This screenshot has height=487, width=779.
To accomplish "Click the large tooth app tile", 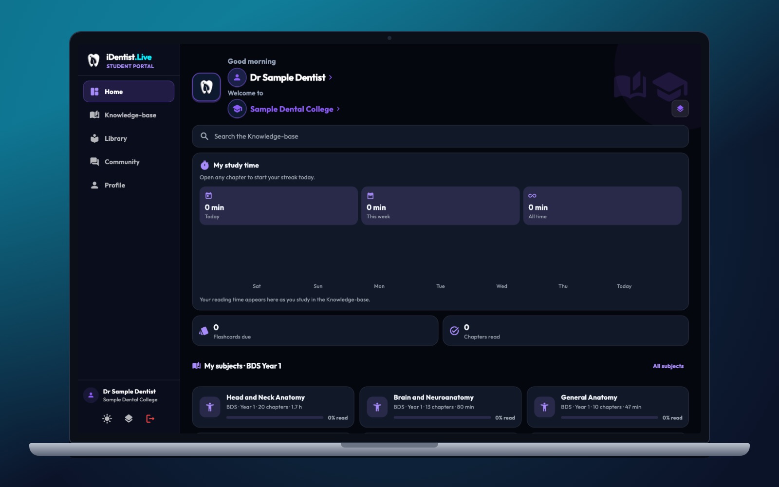I will click(206, 87).
